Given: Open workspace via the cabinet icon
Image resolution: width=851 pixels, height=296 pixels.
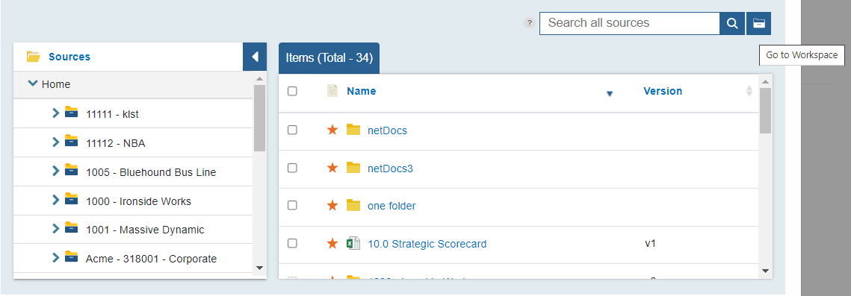Looking at the screenshot, I should tap(759, 23).
